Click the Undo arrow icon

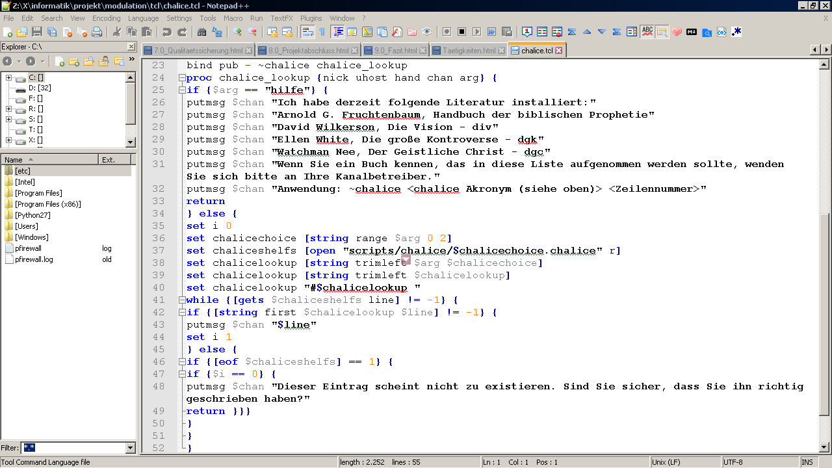click(167, 32)
